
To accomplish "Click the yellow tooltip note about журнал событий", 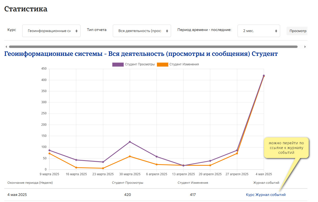I will [286, 147].
